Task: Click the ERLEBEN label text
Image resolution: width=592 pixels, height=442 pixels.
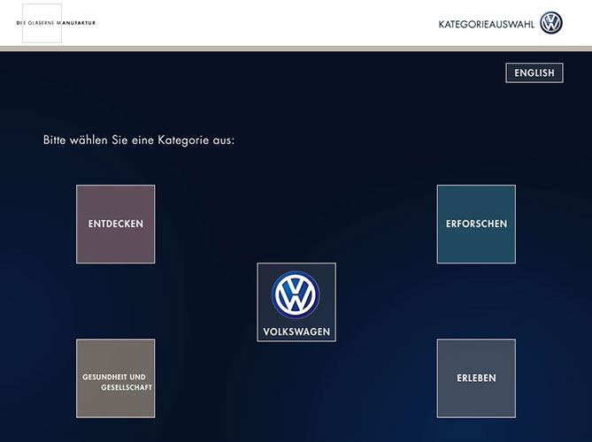Action: point(476,378)
